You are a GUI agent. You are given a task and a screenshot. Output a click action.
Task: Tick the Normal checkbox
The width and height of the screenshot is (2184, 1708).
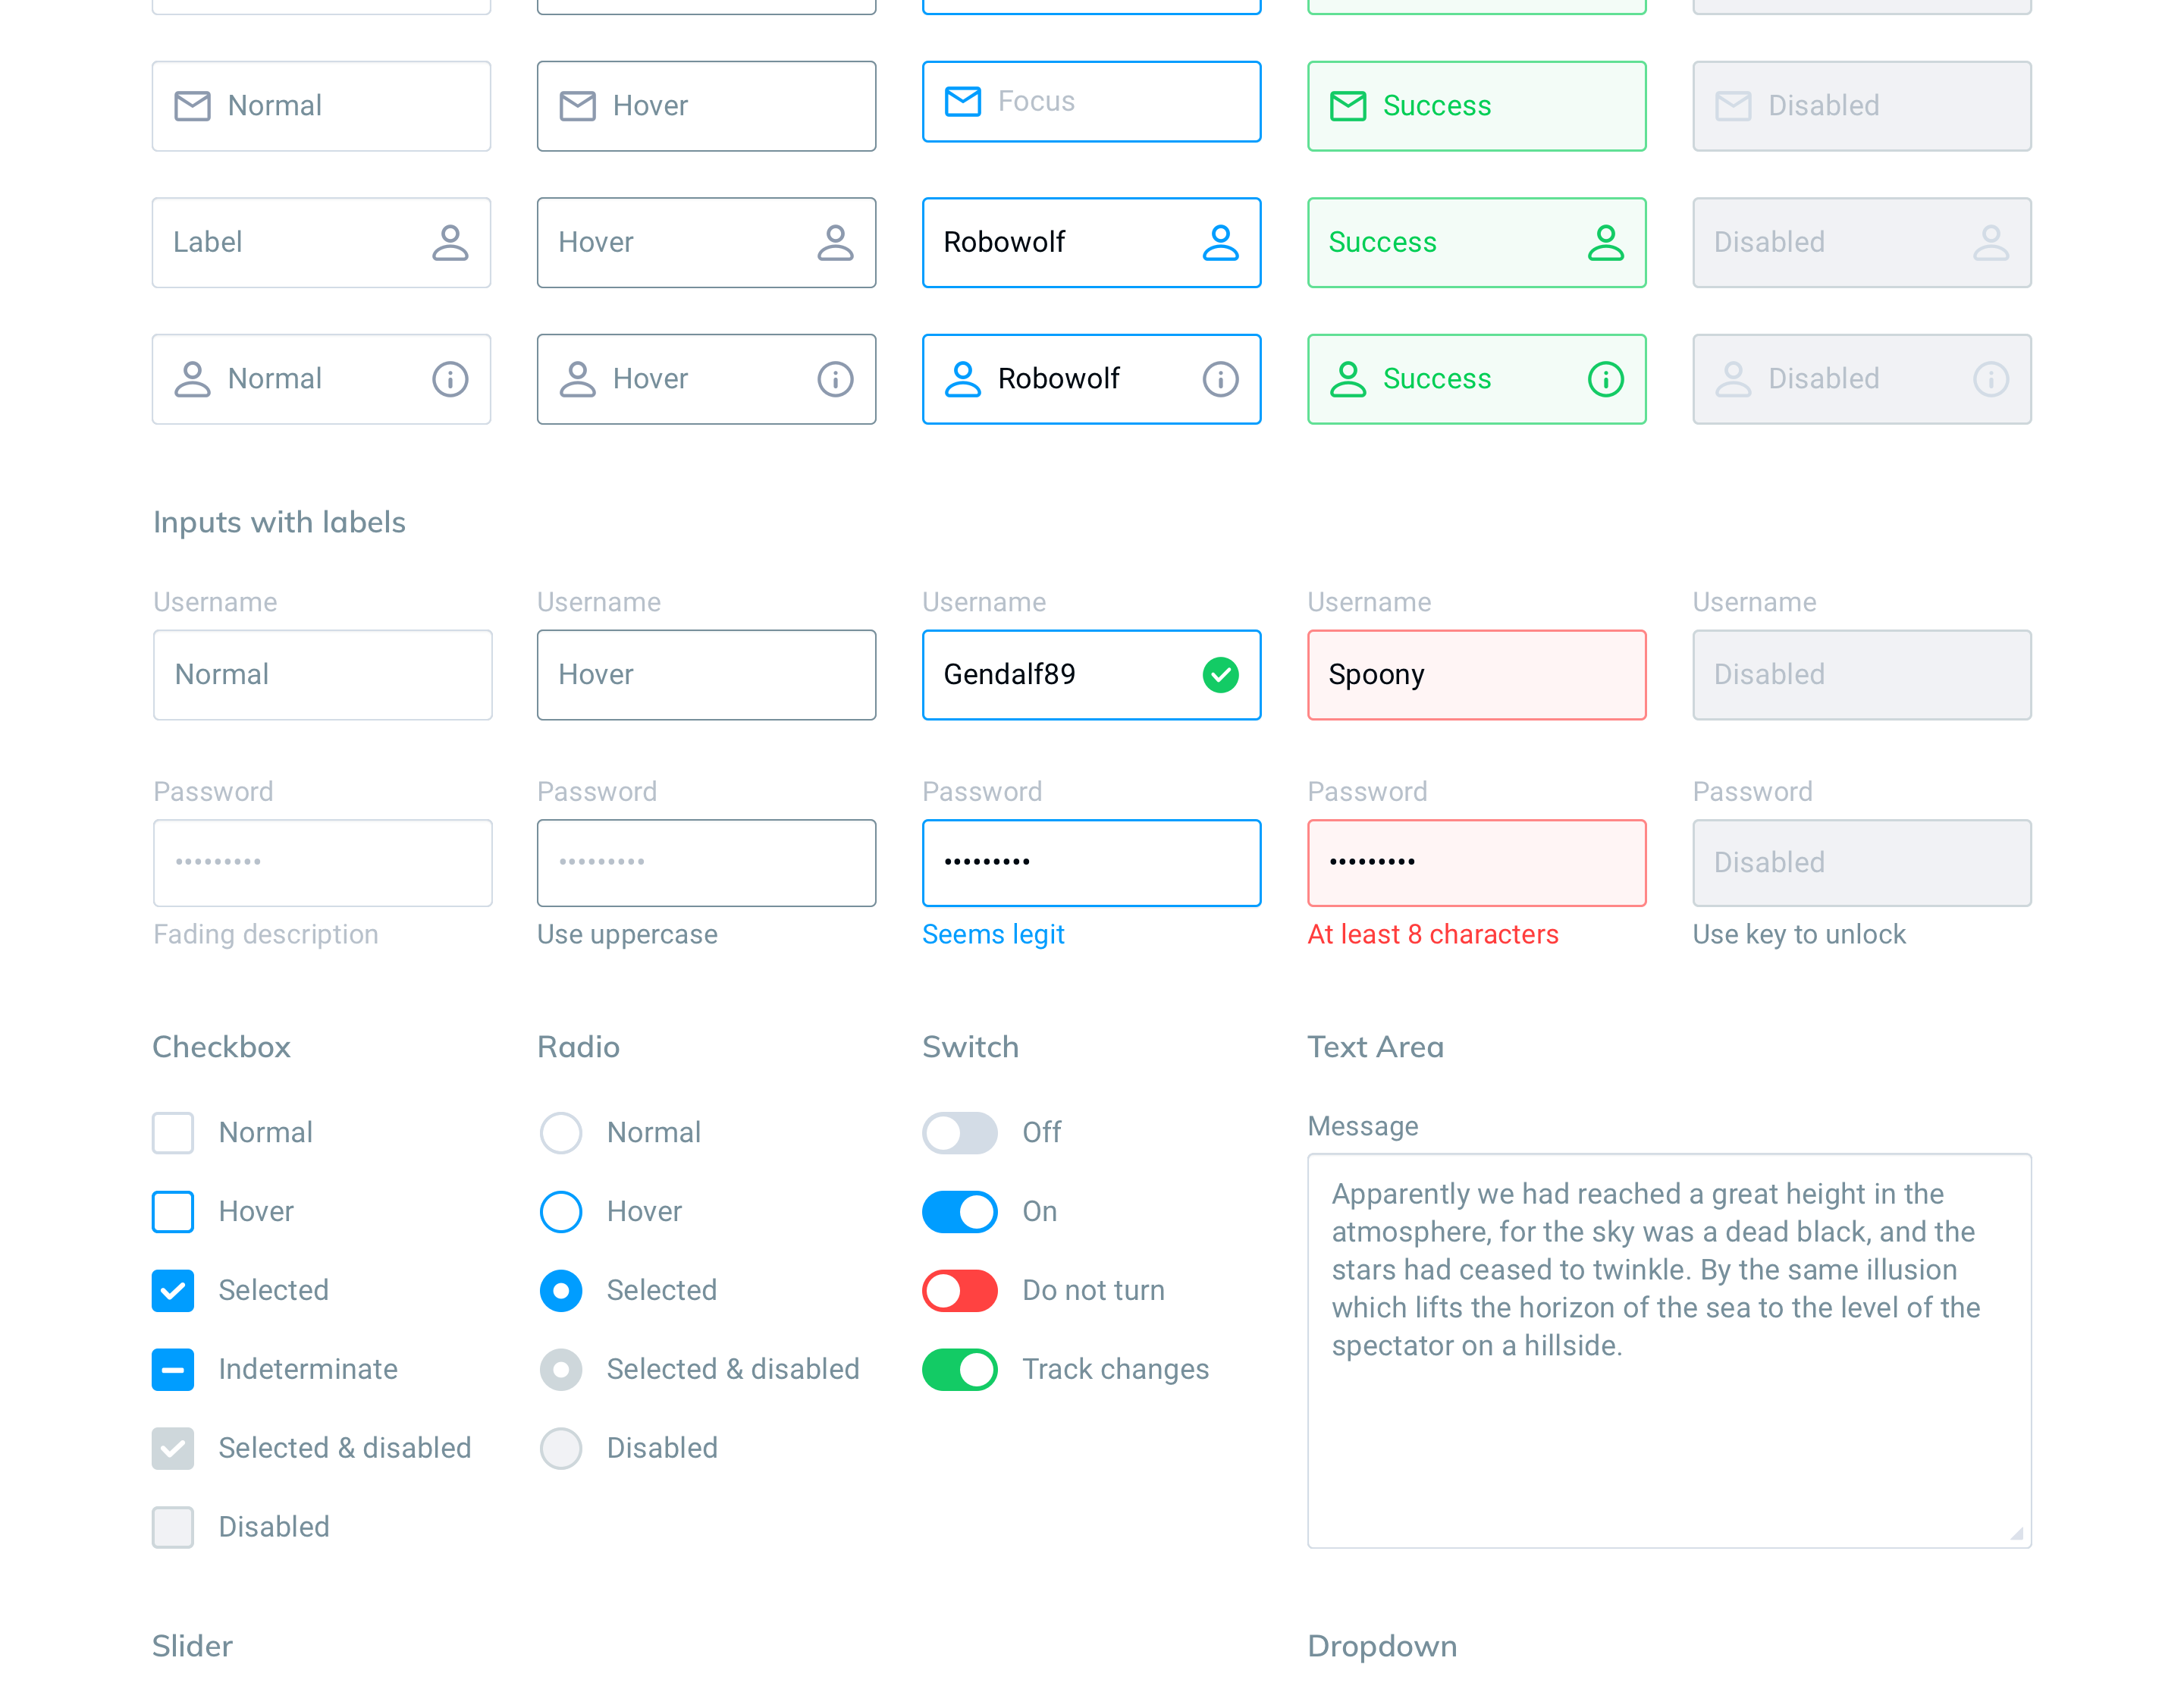click(173, 1133)
